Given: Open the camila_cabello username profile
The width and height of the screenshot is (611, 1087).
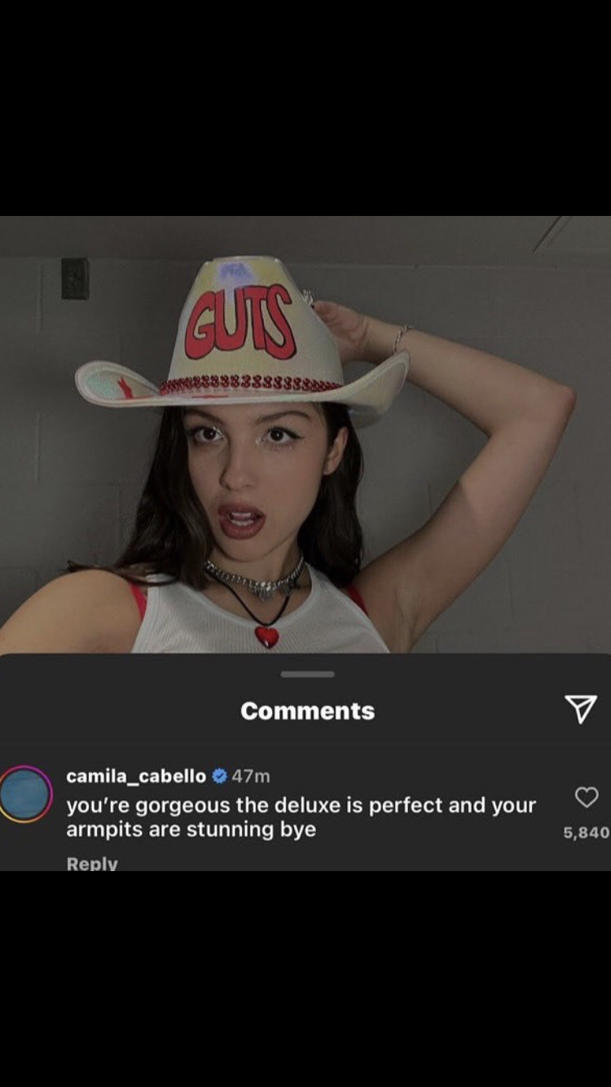Looking at the screenshot, I should point(136,777).
